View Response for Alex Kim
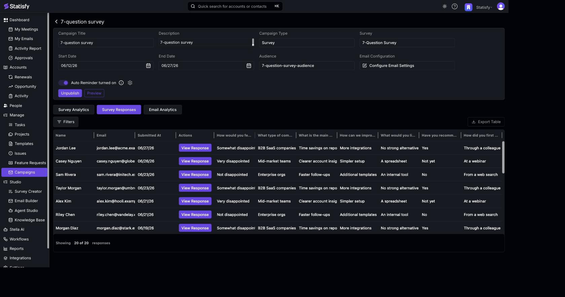This screenshot has height=297, width=565. (x=195, y=201)
